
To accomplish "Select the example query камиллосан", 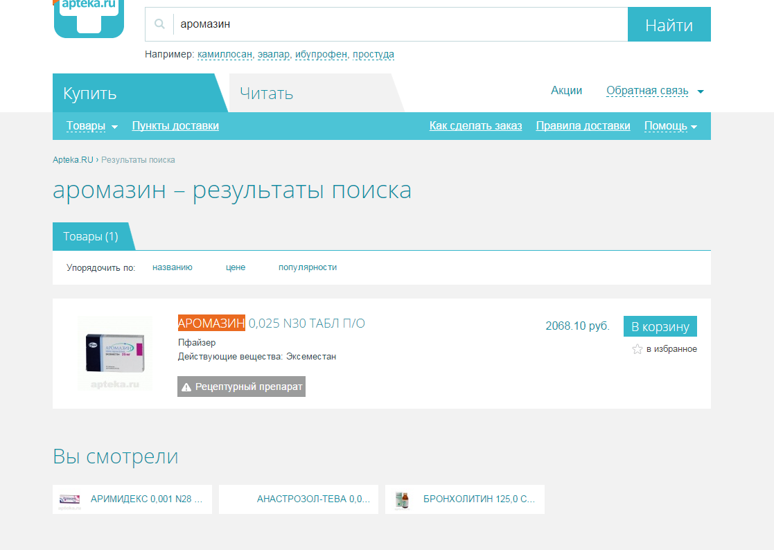I will pyautogui.click(x=225, y=54).
